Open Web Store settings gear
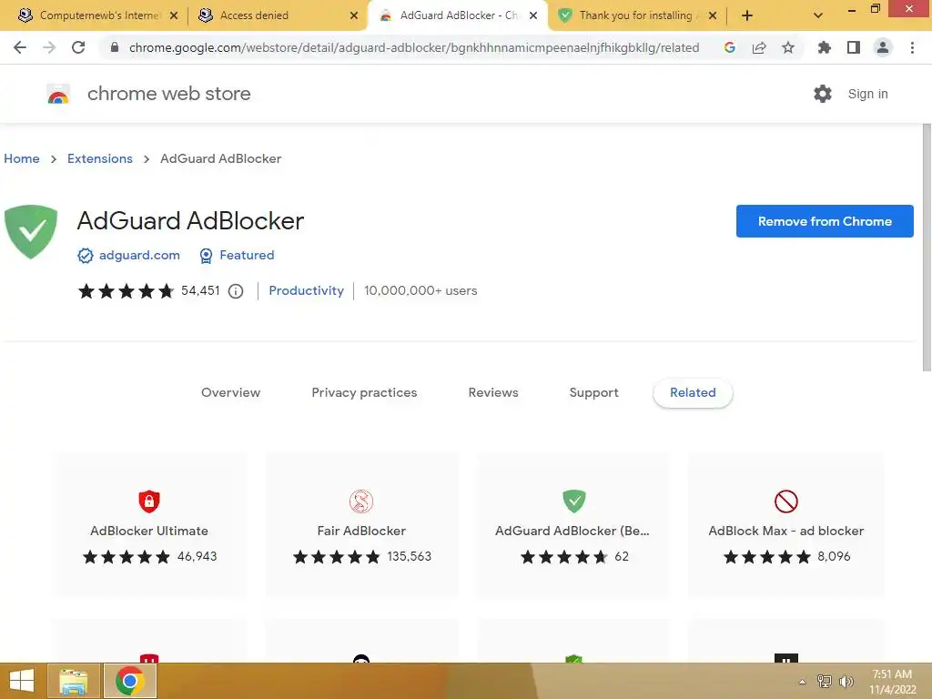Viewport: 932px width, 699px height. [823, 94]
